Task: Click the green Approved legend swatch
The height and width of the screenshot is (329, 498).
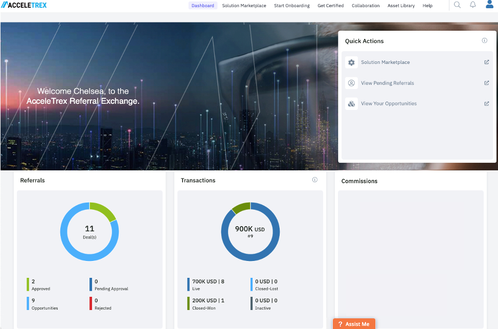Action: coord(28,284)
